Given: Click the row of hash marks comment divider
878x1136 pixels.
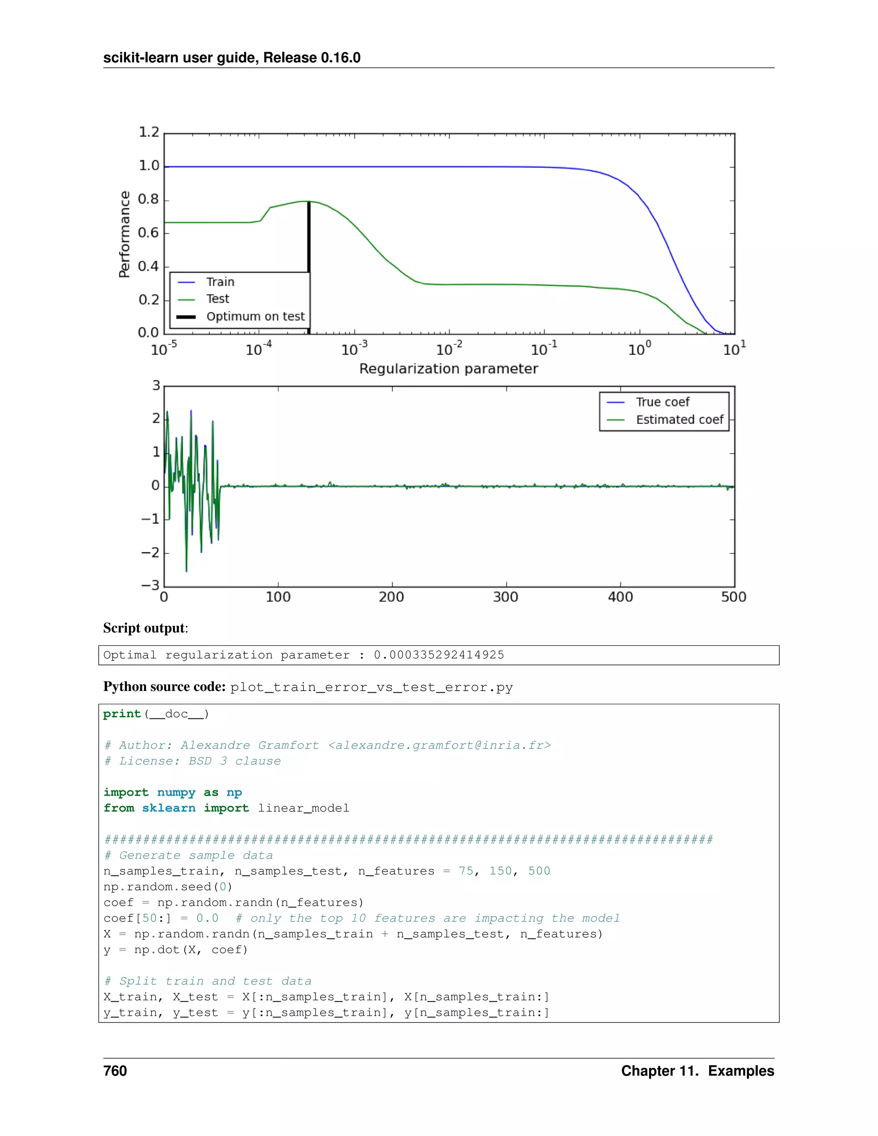Looking at the screenshot, I should click(408, 840).
